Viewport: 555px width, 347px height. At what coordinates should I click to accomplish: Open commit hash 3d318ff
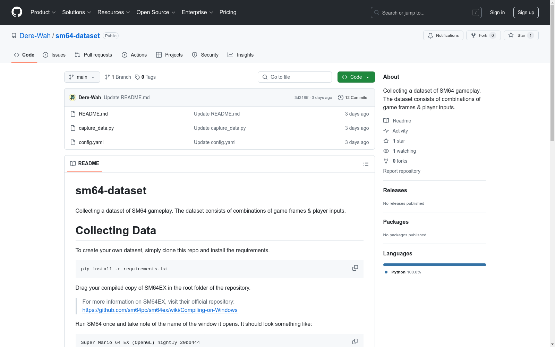point(301,98)
